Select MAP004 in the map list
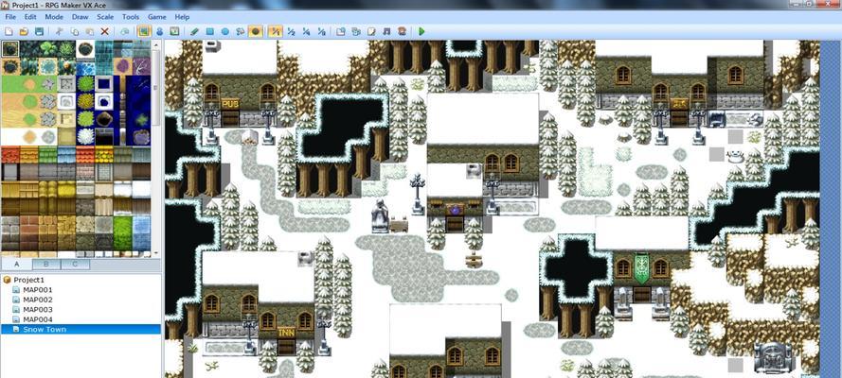Viewport: 842px width, 378px height. click(x=38, y=319)
